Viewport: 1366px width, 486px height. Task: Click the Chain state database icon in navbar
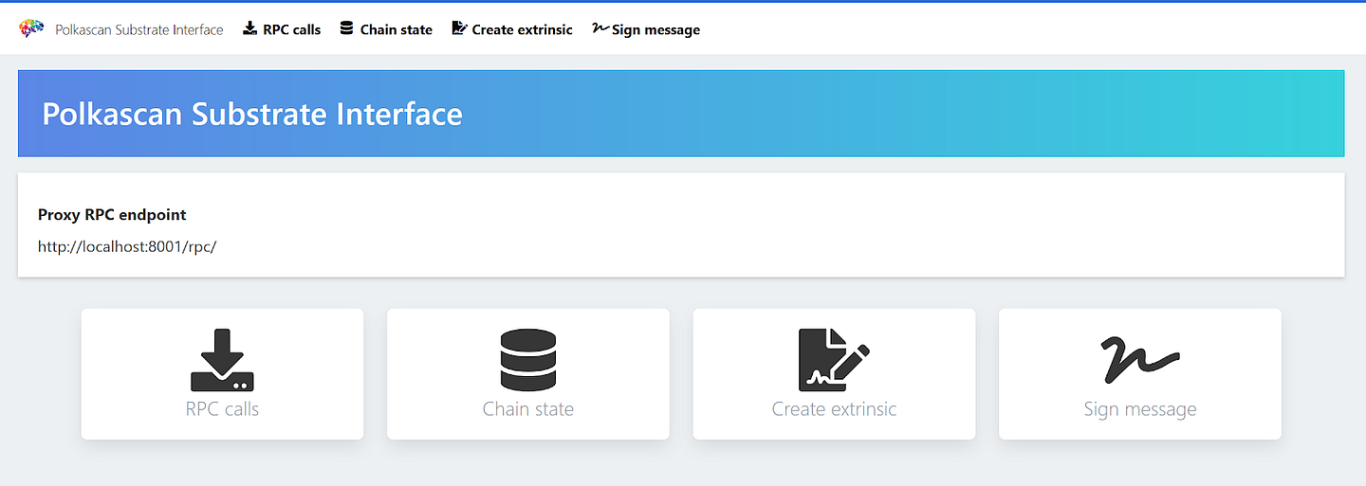click(346, 28)
